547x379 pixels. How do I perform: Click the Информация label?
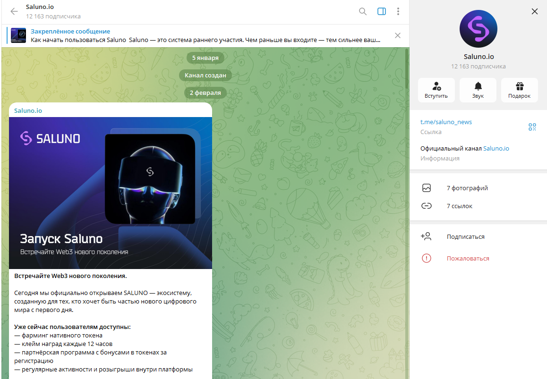[440, 159]
